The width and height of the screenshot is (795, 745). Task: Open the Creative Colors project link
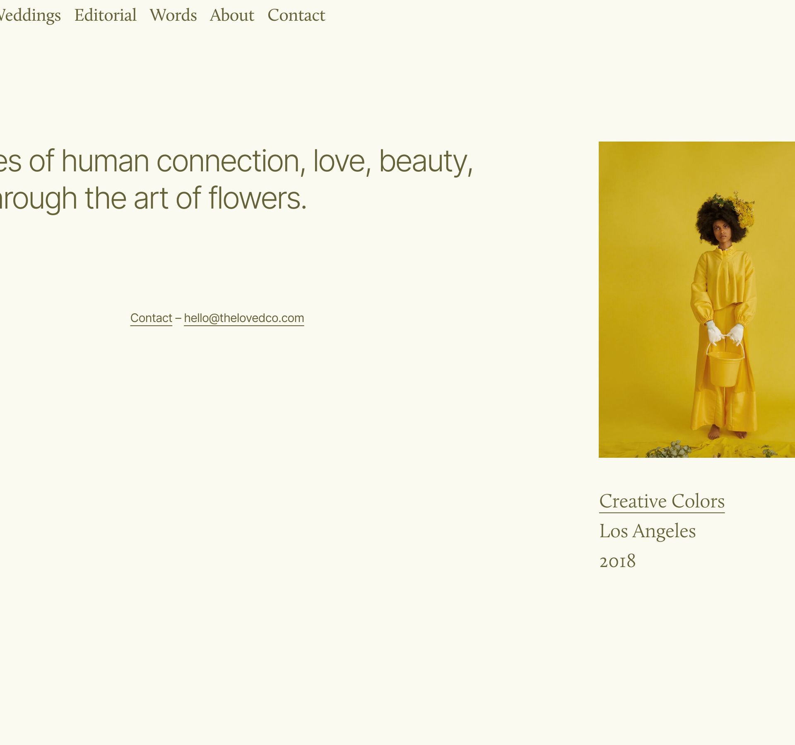click(662, 501)
